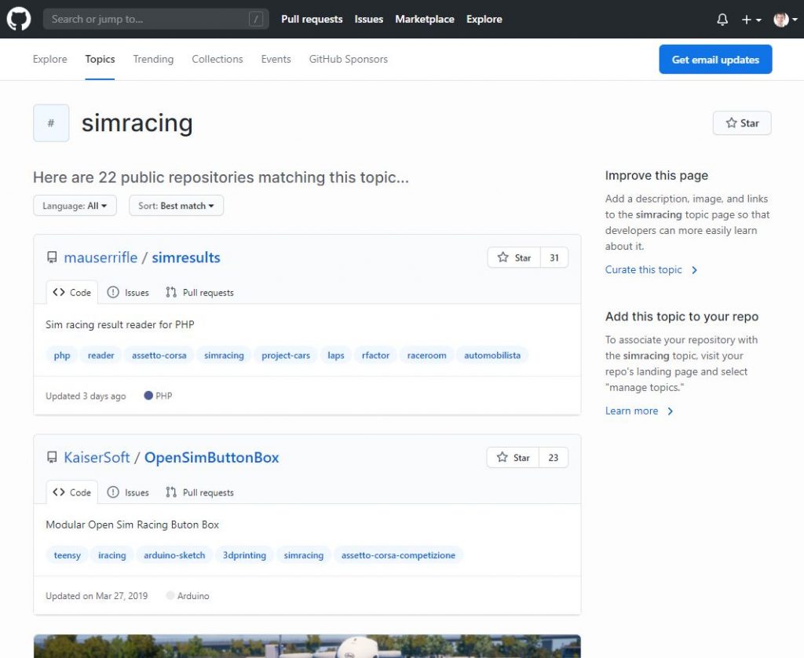The width and height of the screenshot is (804, 658).
Task: Click the search or jump to field
Action: click(156, 19)
